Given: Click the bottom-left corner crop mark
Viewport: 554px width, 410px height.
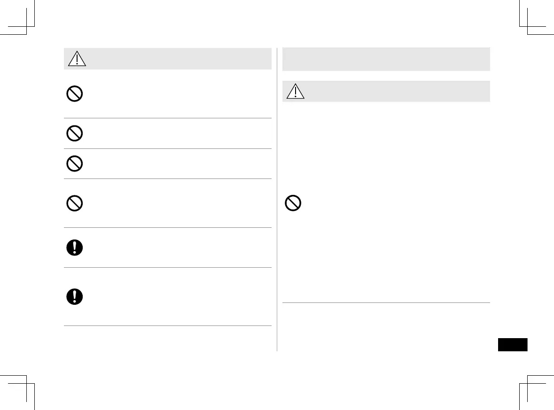Looking at the screenshot, I should tap(26, 384).
